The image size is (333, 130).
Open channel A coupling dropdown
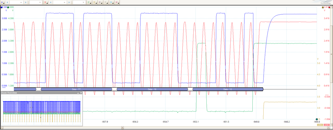(36, 2)
